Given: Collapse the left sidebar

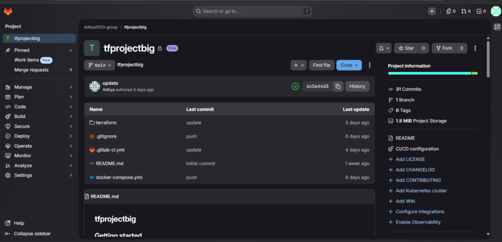Looking at the screenshot, I should pyautogui.click(x=32, y=234).
